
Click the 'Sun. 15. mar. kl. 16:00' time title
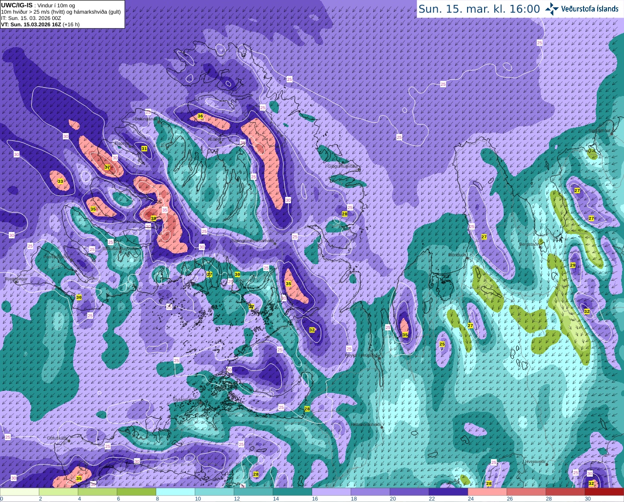[479, 9]
